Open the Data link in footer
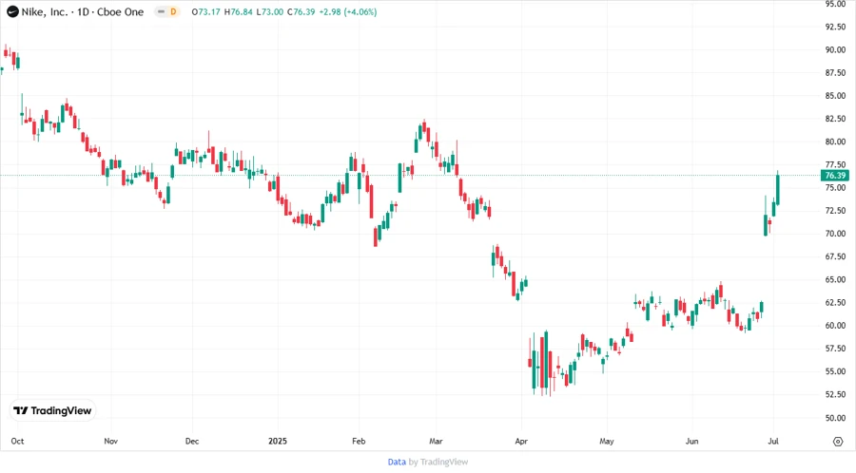 pos(397,463)
